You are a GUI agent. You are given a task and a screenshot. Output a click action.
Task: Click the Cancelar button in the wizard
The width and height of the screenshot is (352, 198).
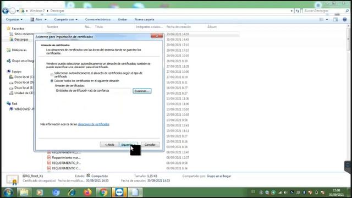[x=150, y=145]
